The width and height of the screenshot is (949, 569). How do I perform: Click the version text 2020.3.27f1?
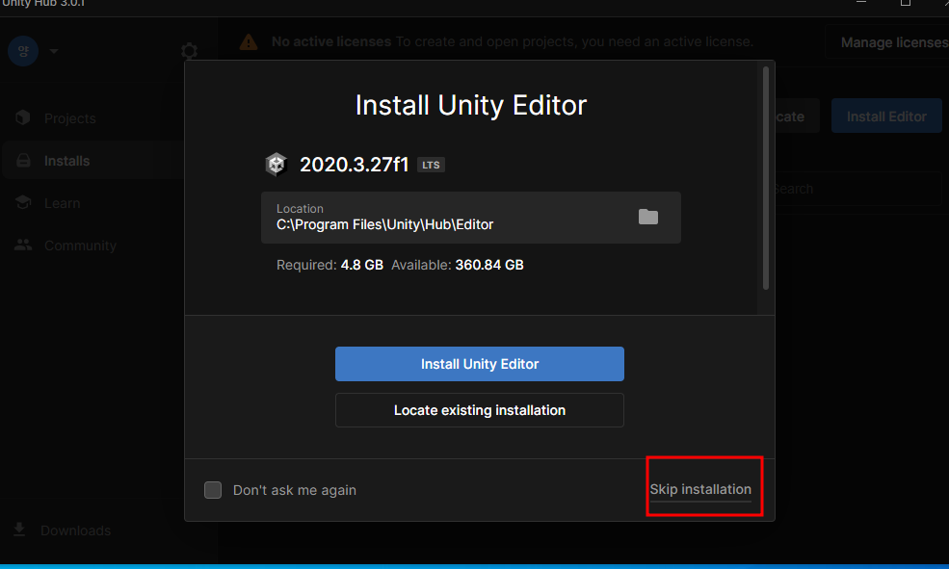point(354,165)
